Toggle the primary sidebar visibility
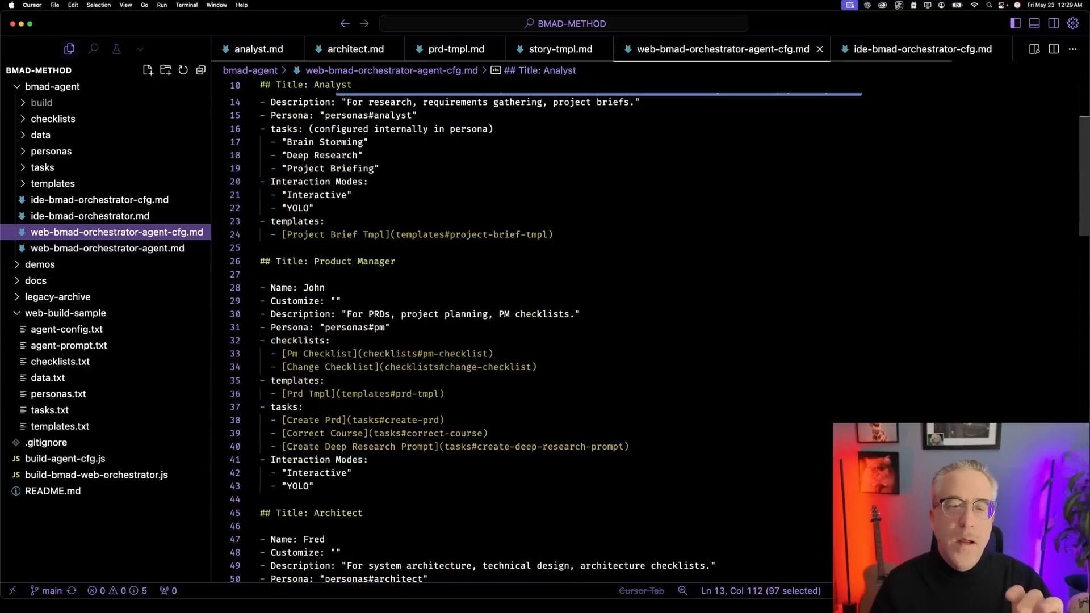The width and height of the screenshot is (1090, 613). (x=1015, y=23)
